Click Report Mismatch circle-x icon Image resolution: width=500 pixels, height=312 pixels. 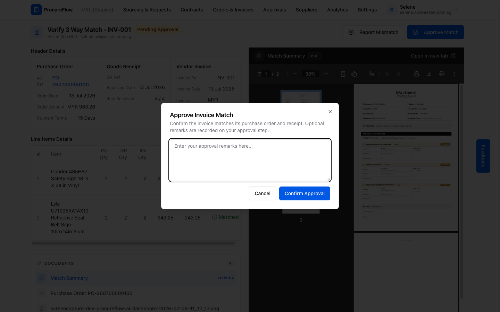[x=351, y=32]
